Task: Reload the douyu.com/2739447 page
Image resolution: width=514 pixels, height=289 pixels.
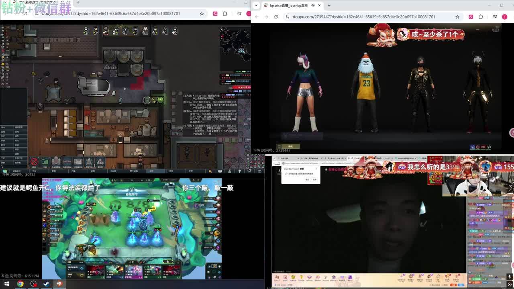Action: point(276,16)
